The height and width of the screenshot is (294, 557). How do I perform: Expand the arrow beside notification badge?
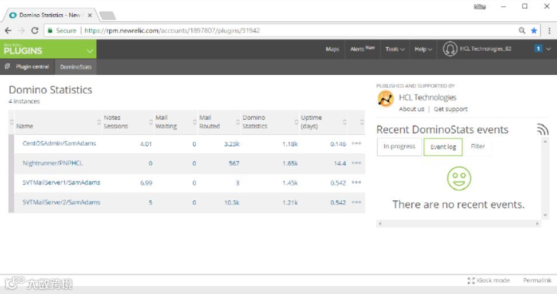(x=548, y=49)
